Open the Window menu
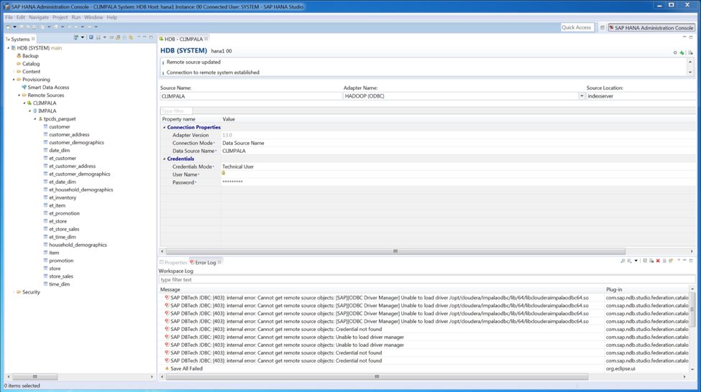The image size is (701, 392). 93,17
